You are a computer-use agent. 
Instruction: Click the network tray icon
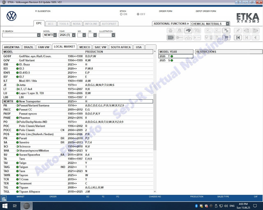click(221, 206)
